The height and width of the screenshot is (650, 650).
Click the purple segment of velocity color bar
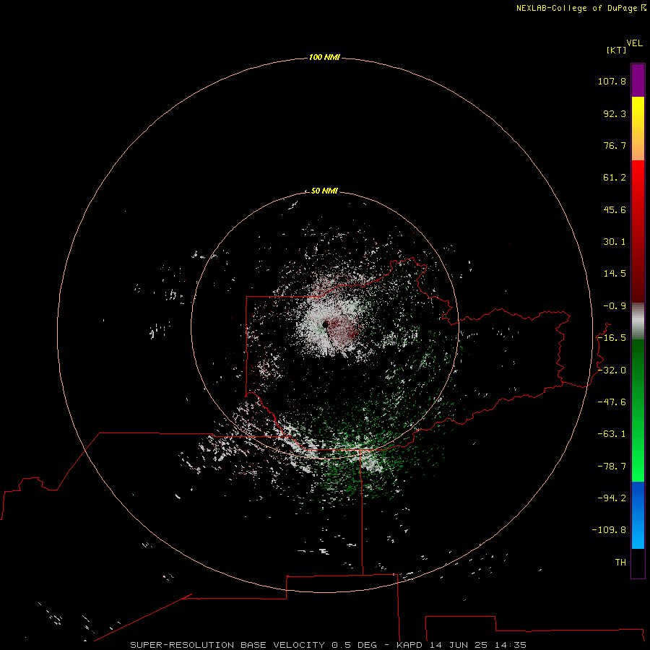pos(638,81)
